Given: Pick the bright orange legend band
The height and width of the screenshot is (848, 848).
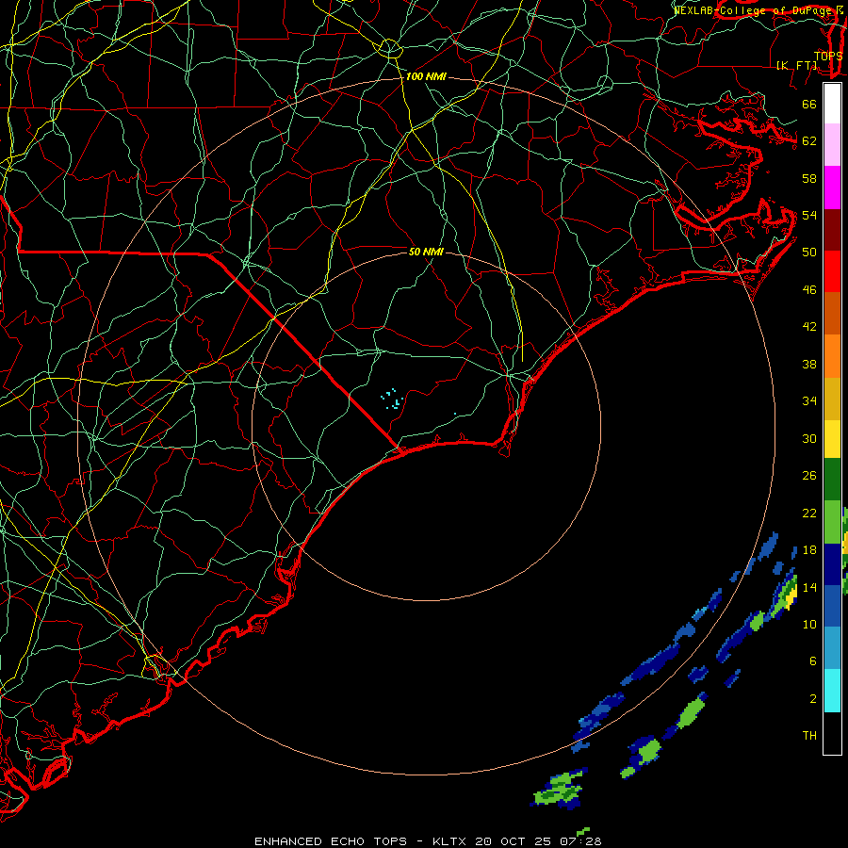Looking at the screenshot, I should click(832, 356).
